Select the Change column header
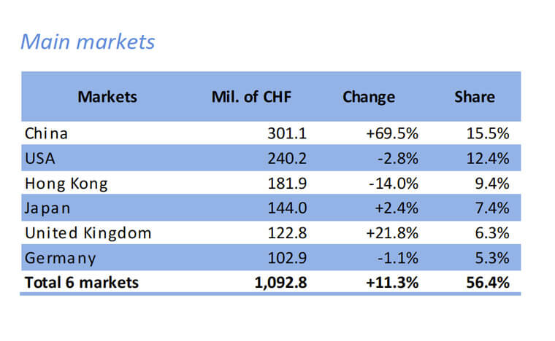Image resolution: width=555 pixels, height=341 pixels. tap(369, 97)
